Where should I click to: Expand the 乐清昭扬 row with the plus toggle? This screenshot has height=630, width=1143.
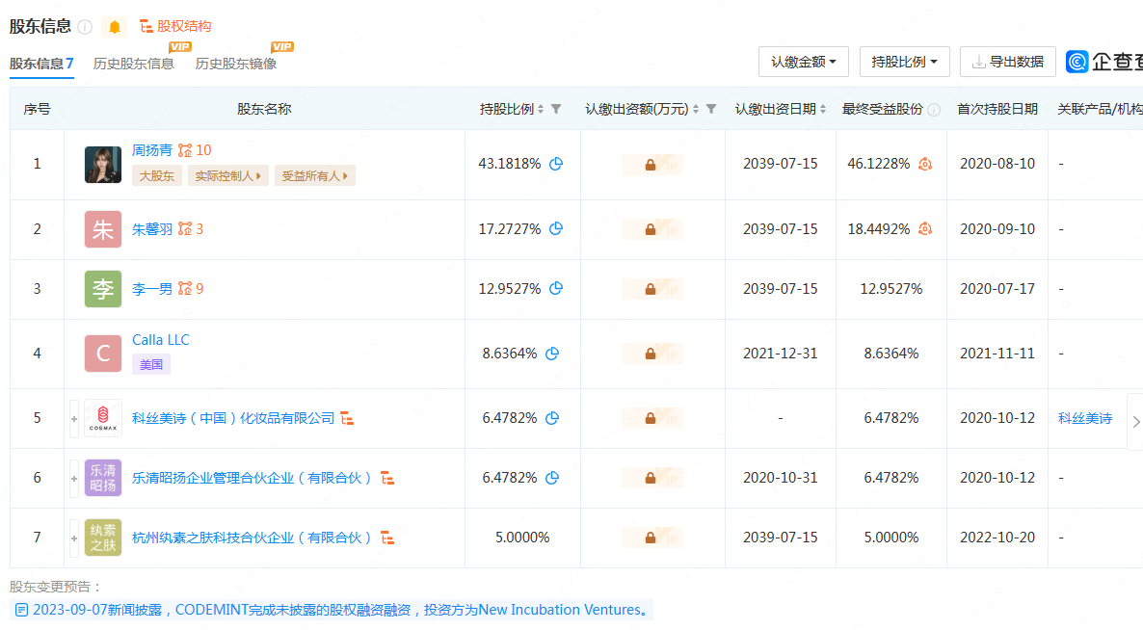tap(74, 478)
